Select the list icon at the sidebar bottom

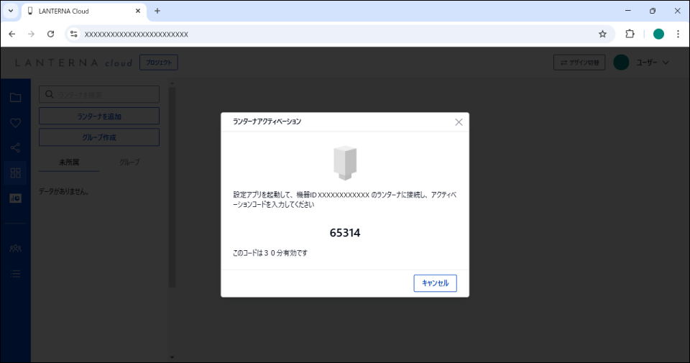[x=15, y=273]
